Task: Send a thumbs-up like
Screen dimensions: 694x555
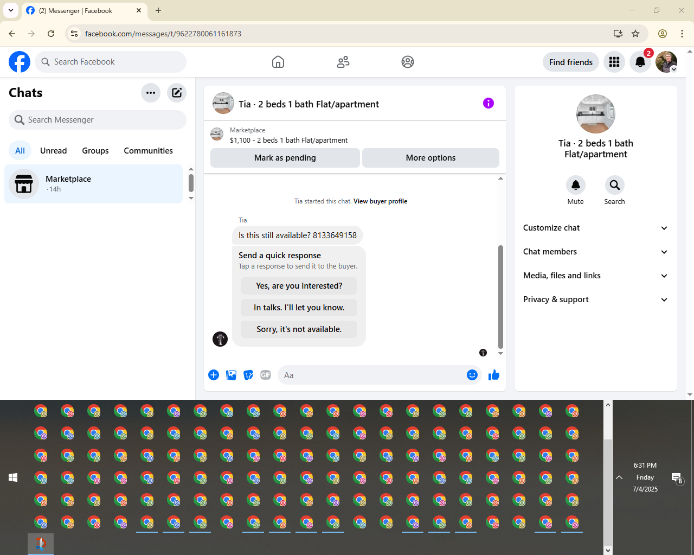Action: (x=494, y=375)
